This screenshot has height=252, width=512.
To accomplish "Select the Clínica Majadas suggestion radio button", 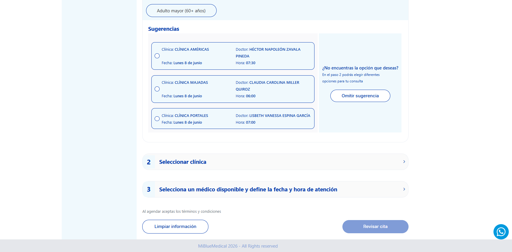I will pos(157,89).
